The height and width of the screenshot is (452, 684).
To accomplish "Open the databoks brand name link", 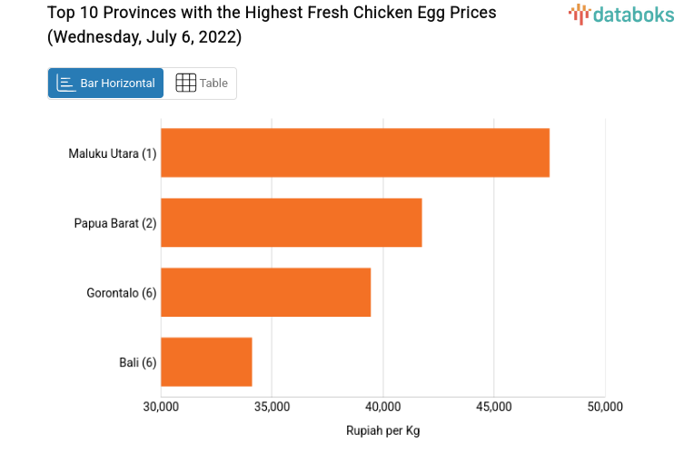I will click(633, 14).
